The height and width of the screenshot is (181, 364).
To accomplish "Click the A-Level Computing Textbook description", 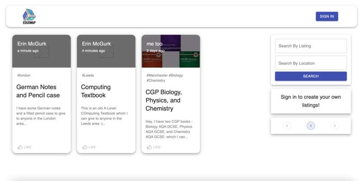I will 104,116.
